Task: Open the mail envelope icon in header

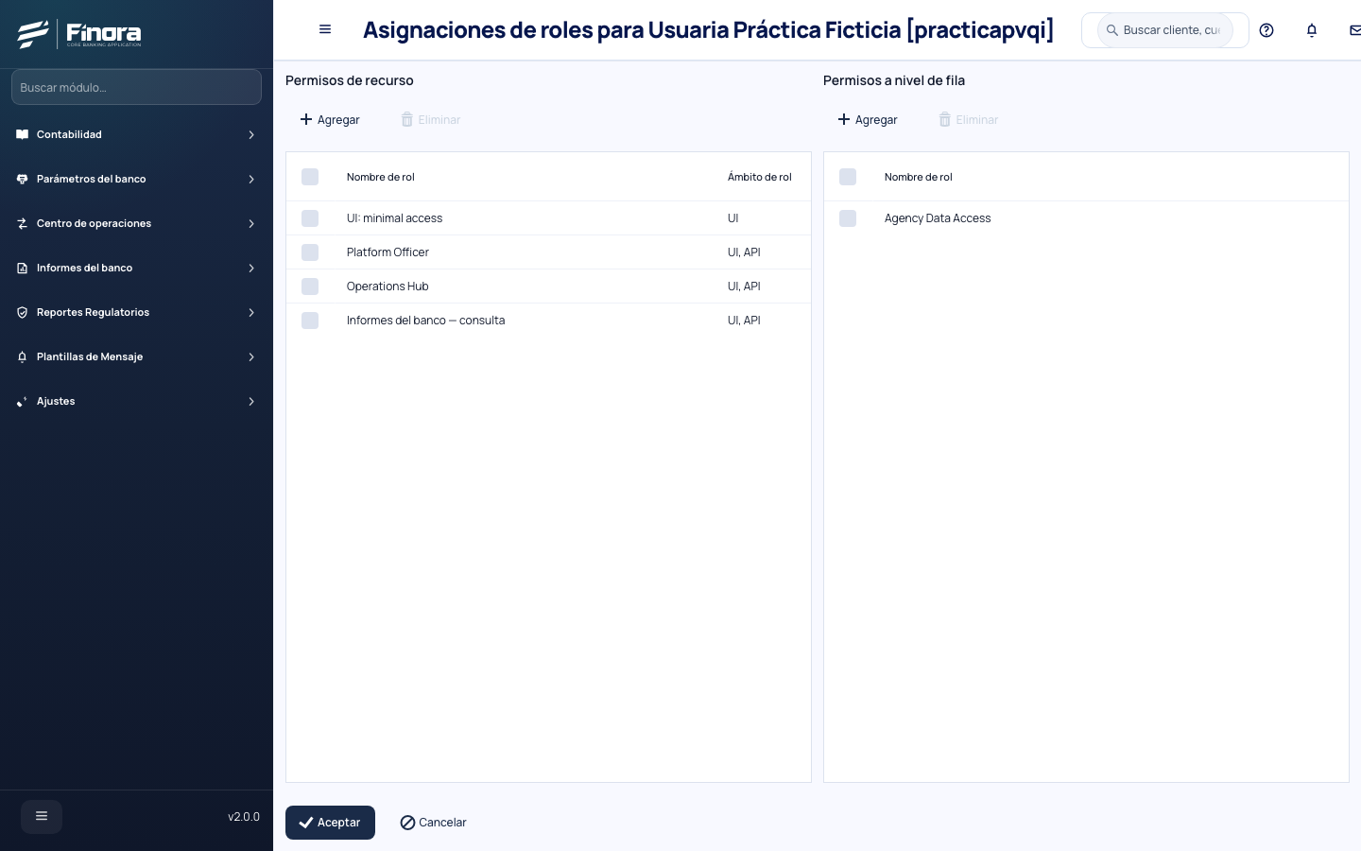Action: point(1355,30)
